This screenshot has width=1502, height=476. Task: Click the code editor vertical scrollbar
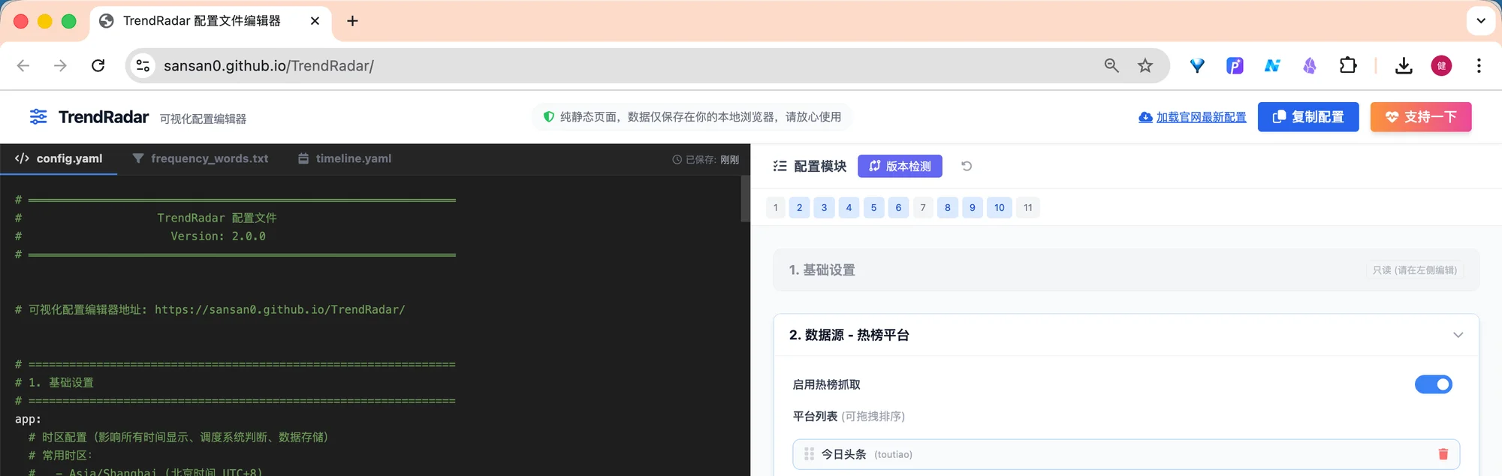745,199
